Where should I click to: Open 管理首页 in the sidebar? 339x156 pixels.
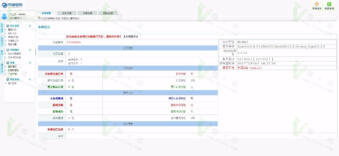click(12, 30)
